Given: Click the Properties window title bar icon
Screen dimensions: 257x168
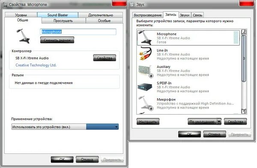Looking at the screenshot, I should click(5, 5).
